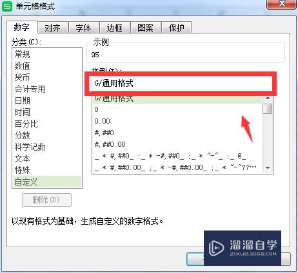Select 数值 category

click(x=47, y=66)
